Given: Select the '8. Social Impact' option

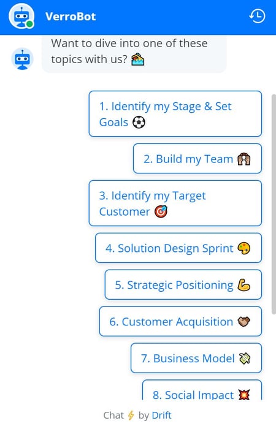Looking at the screenshot, I should [x=202, y=390].
